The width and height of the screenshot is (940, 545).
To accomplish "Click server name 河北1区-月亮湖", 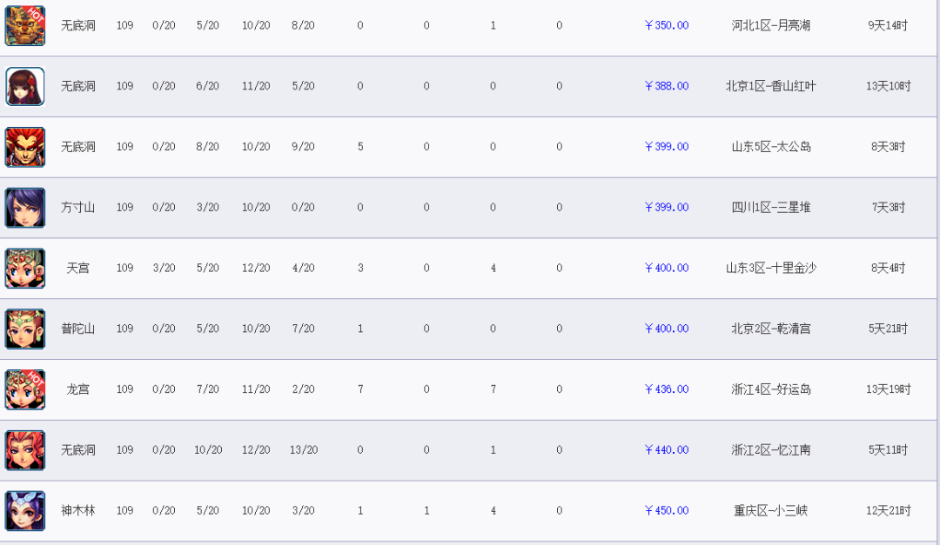I will click(x=771, y=25).
